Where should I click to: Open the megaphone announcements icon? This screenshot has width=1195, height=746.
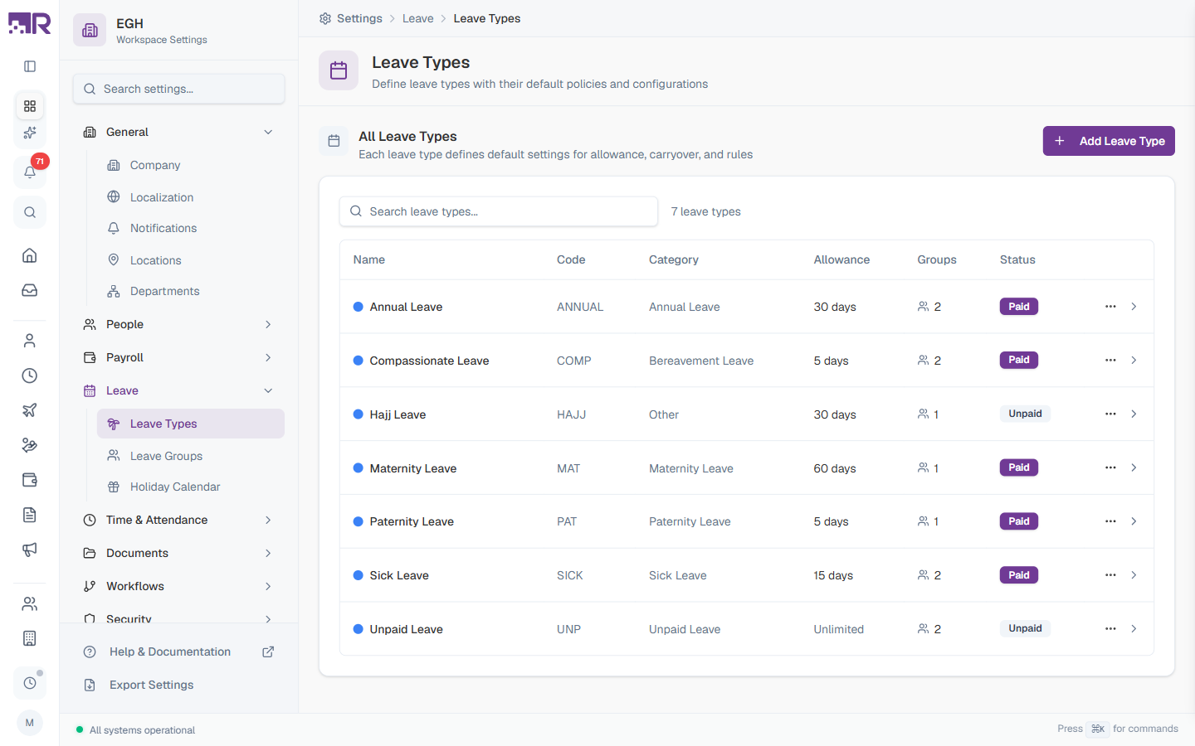pyautogui.click(x=30, y=550)
